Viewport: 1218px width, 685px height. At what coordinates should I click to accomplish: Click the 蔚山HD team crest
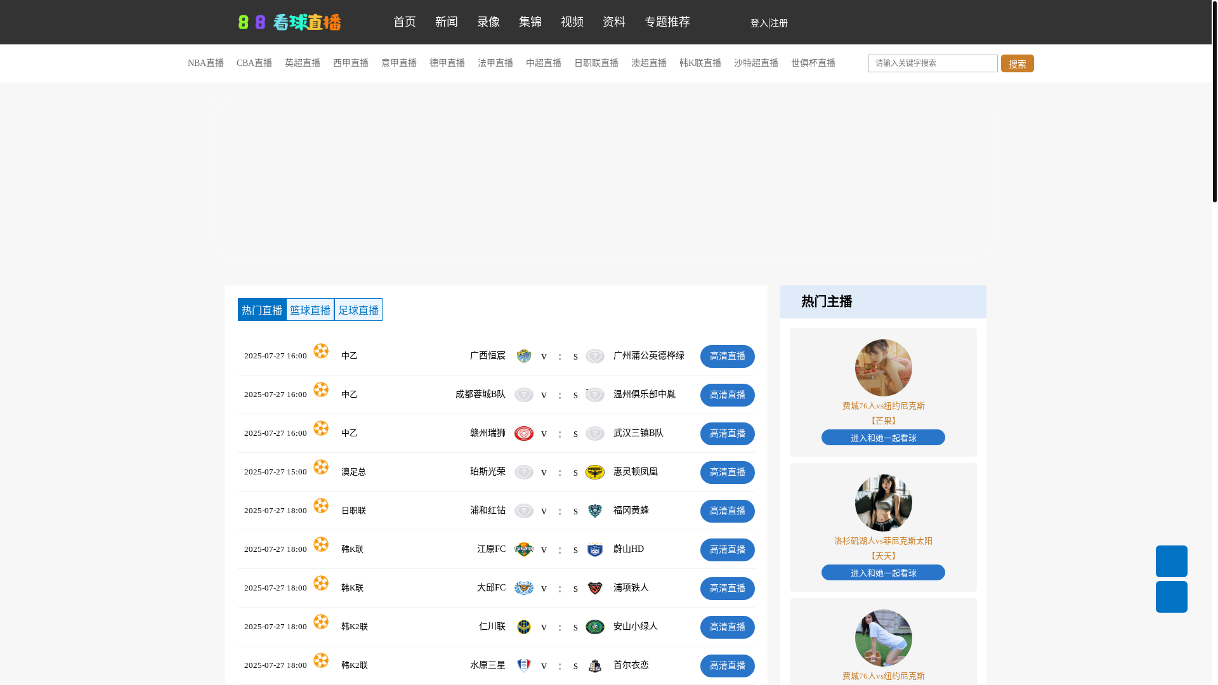pyautogui.click(x=595, y=549)
